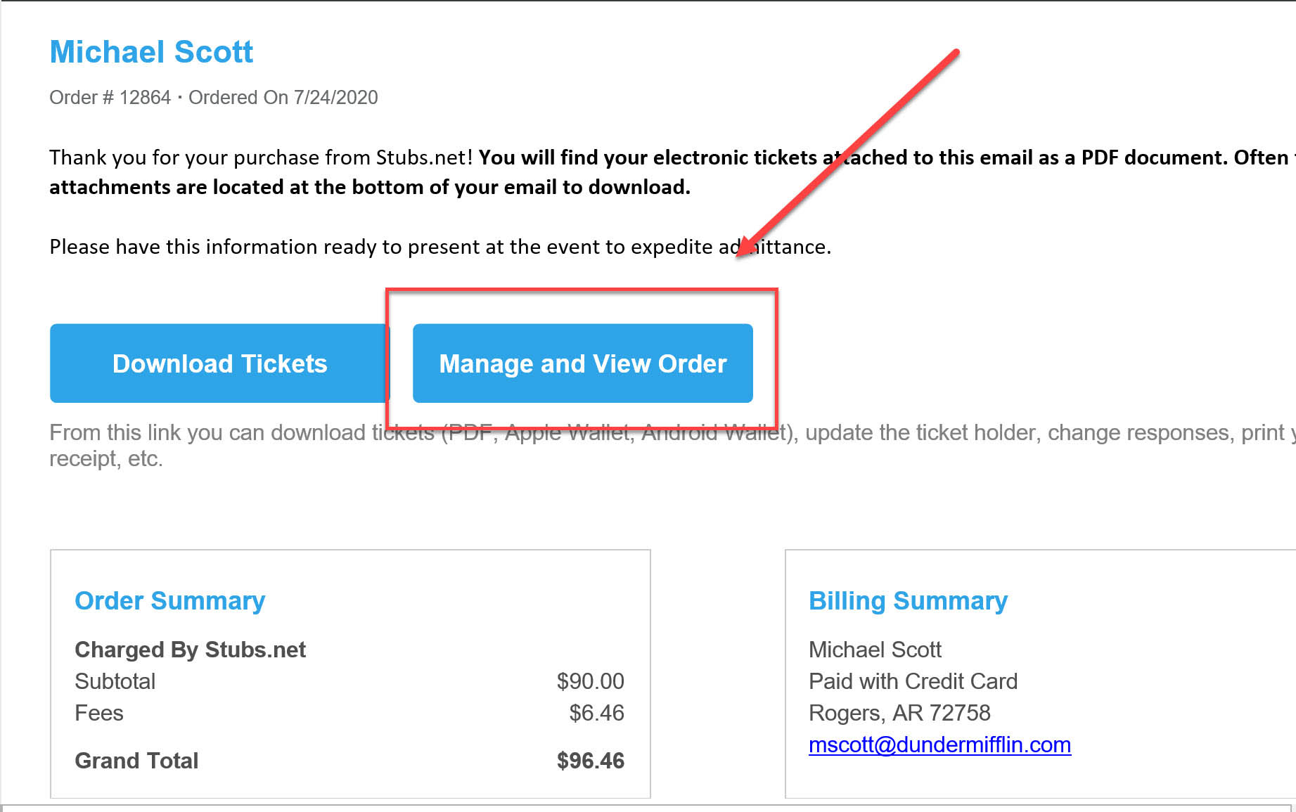Click the $6.46 fees amount
Viewport: 1296px width, 812px height.
click(x=596, y=713)
